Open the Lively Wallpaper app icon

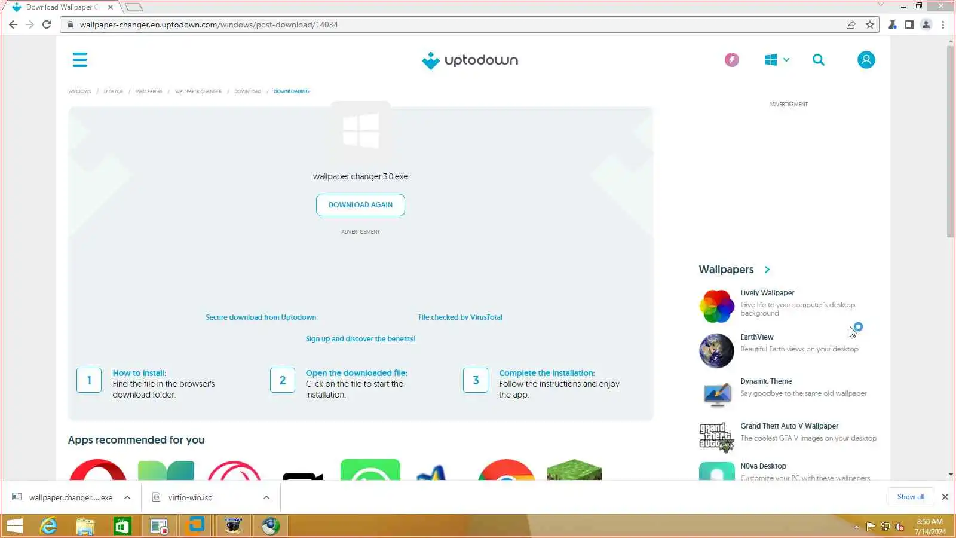pyautogui.click(x=716, y=306)
